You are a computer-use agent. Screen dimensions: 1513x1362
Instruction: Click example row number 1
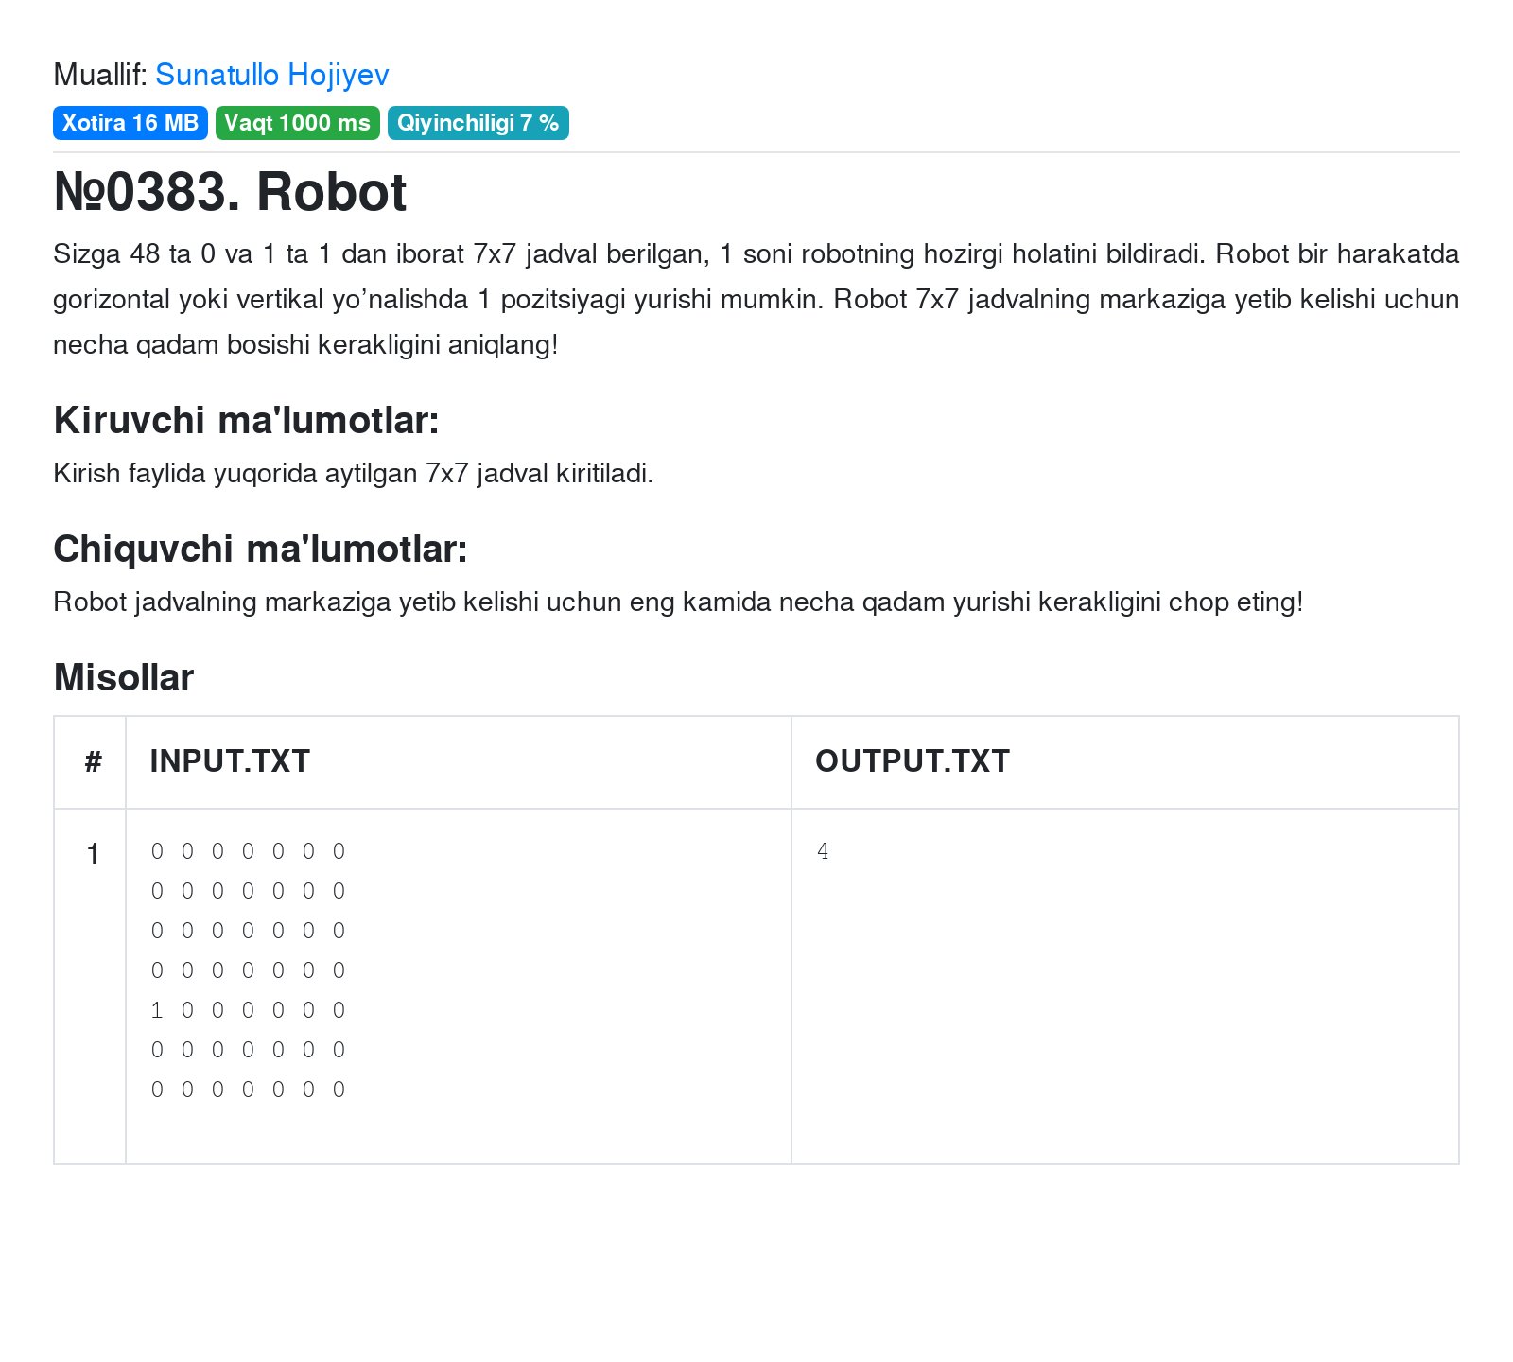pos(93,854)
